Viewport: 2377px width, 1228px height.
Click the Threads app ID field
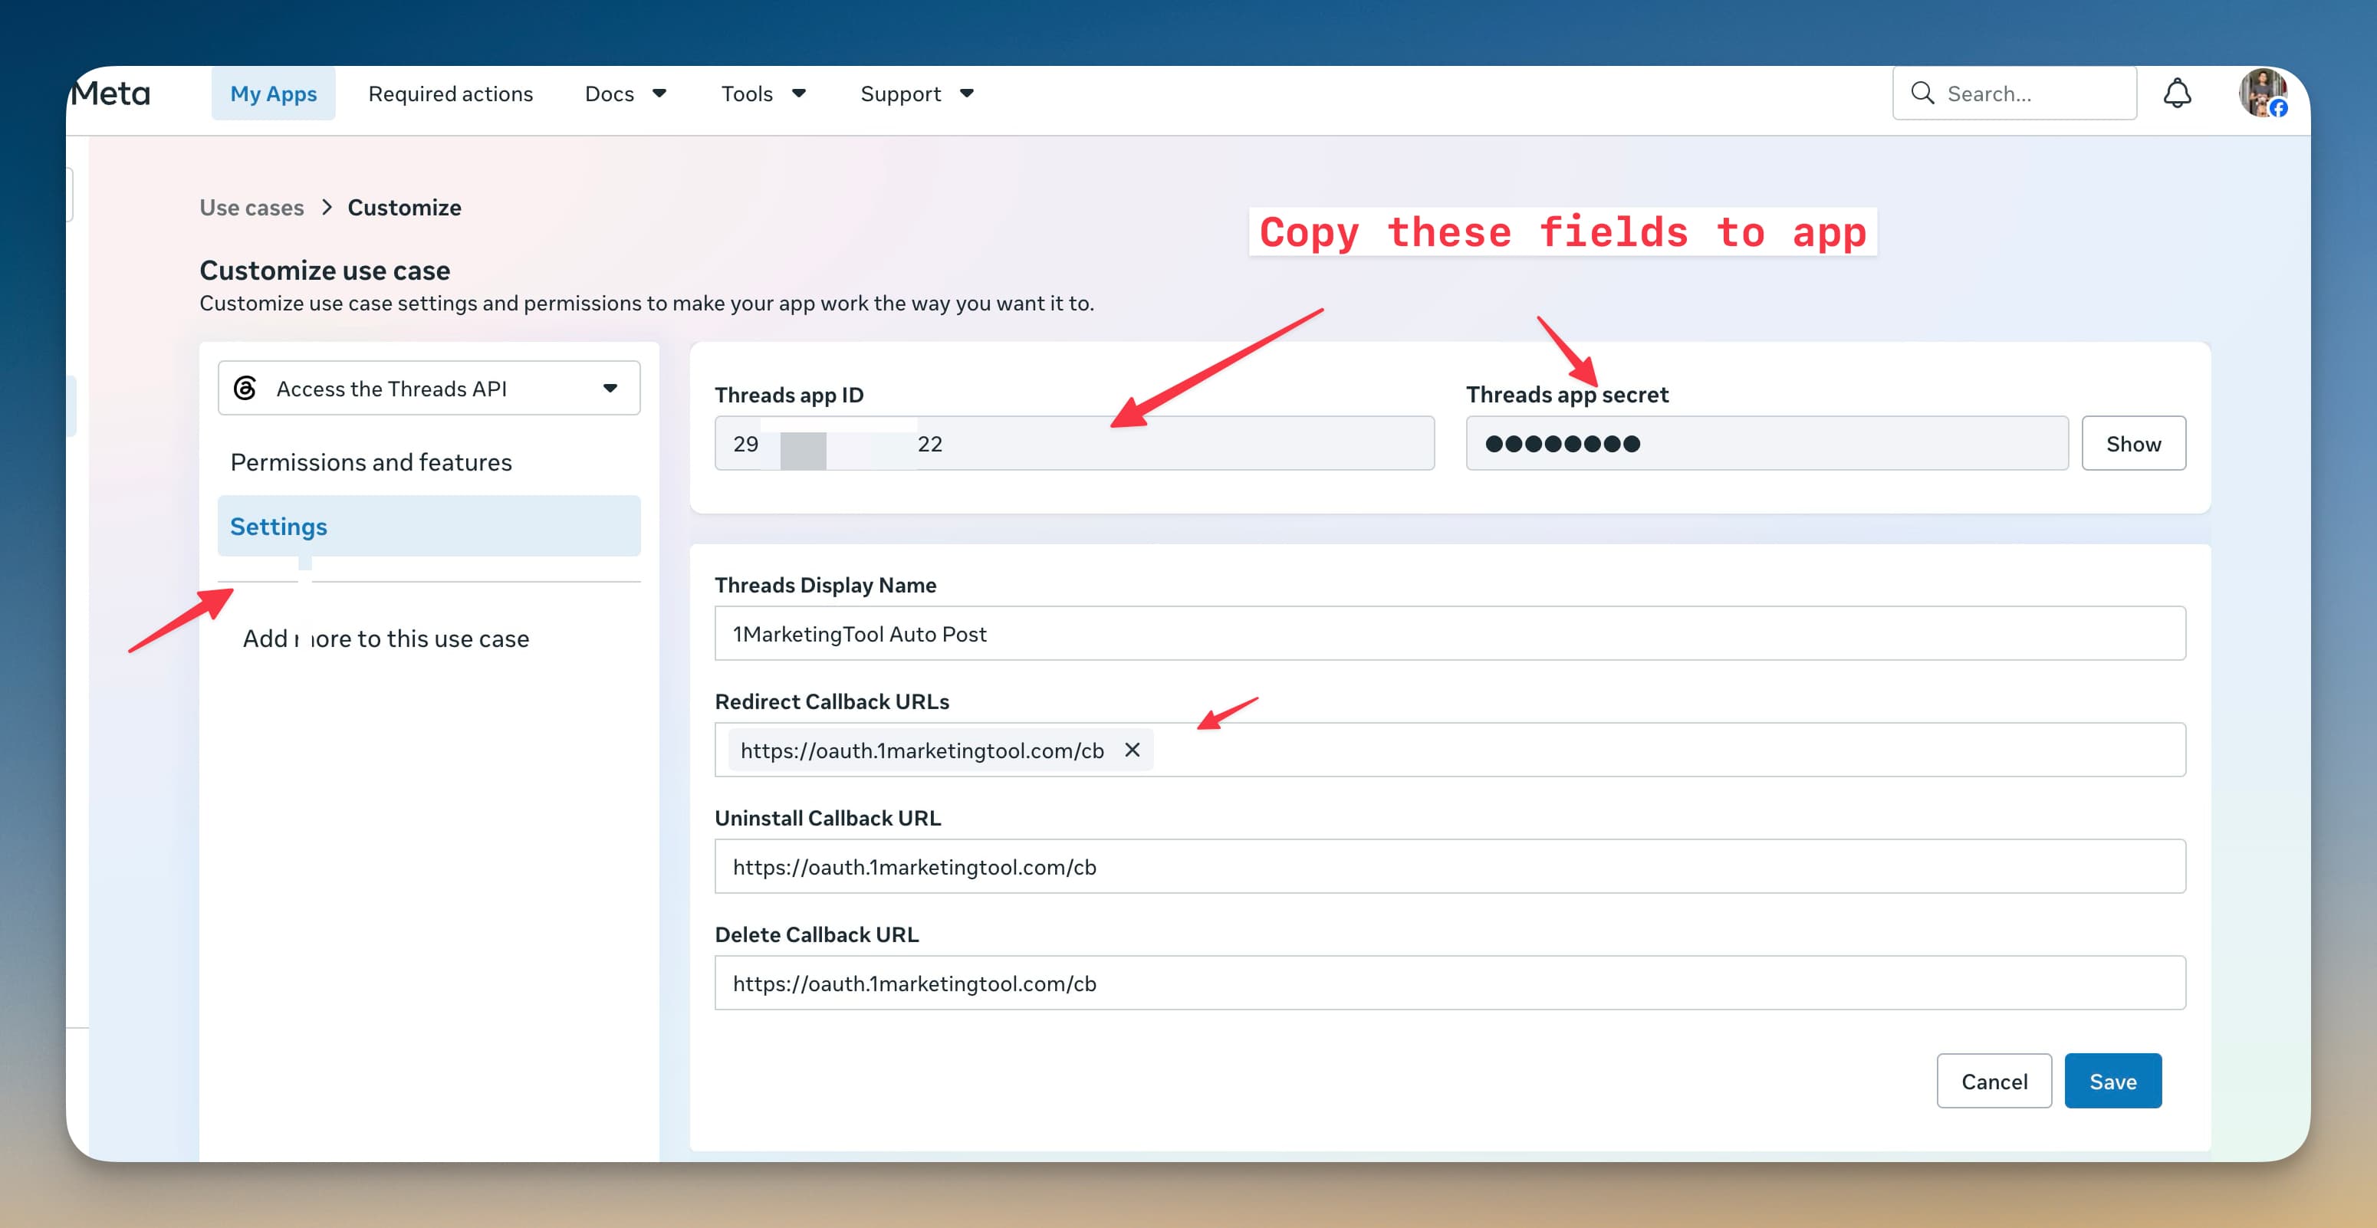point(1074,444)
